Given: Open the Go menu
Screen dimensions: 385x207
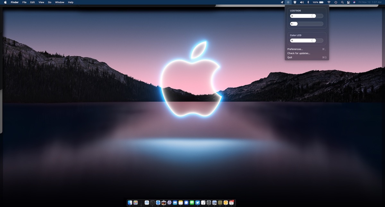Looking at the screenshot, I should click(x=50, y=2).
